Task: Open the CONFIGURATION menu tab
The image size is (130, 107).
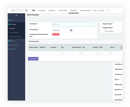Action: click(85, 11)
